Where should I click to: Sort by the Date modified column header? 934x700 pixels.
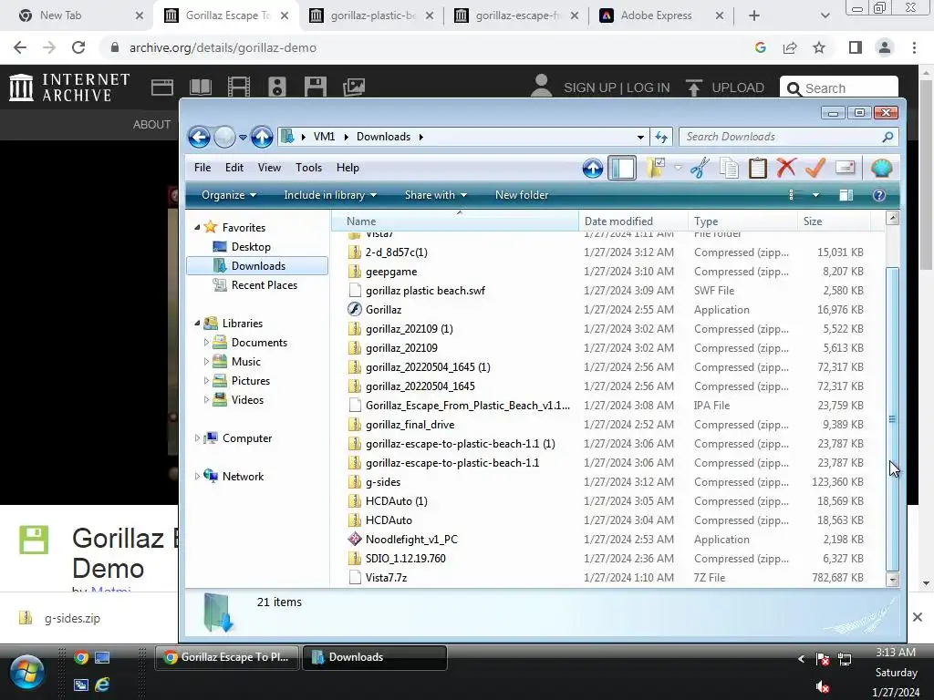click(x=633, y=221)
